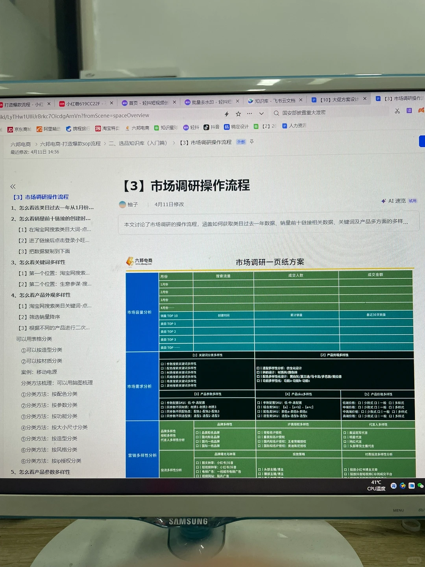Viewport: 425px width, 567px height.
Task: Open WeChat from the taskbar tray
Action: click(420, 485)
